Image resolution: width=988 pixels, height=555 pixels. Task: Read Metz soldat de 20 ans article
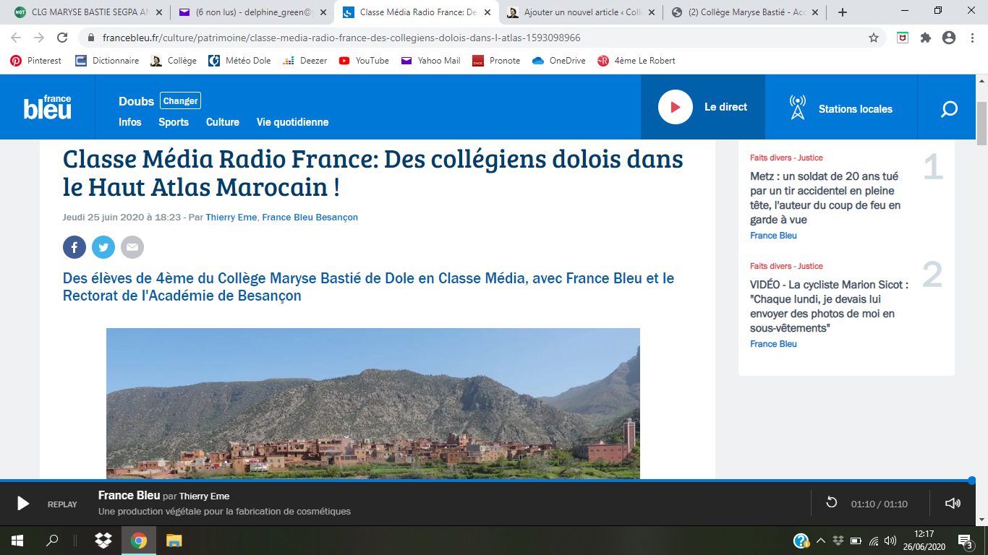click(825, 198)
